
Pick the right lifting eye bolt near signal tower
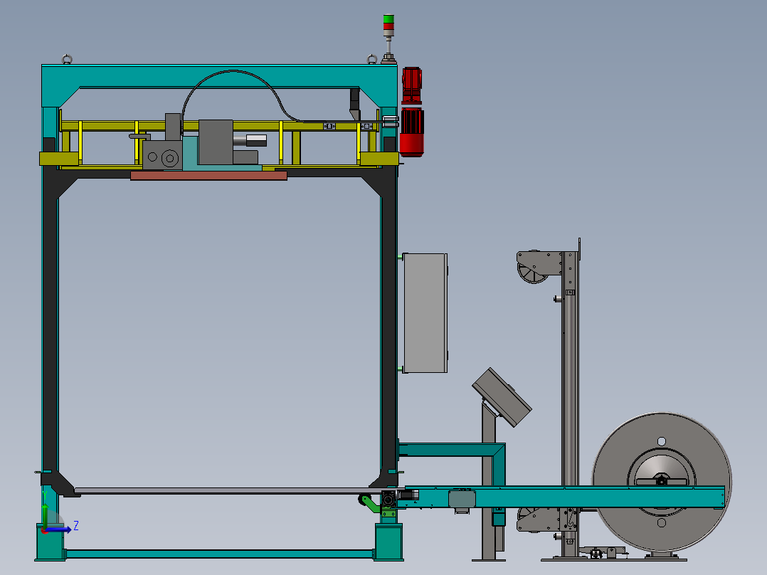coord(371,60)
